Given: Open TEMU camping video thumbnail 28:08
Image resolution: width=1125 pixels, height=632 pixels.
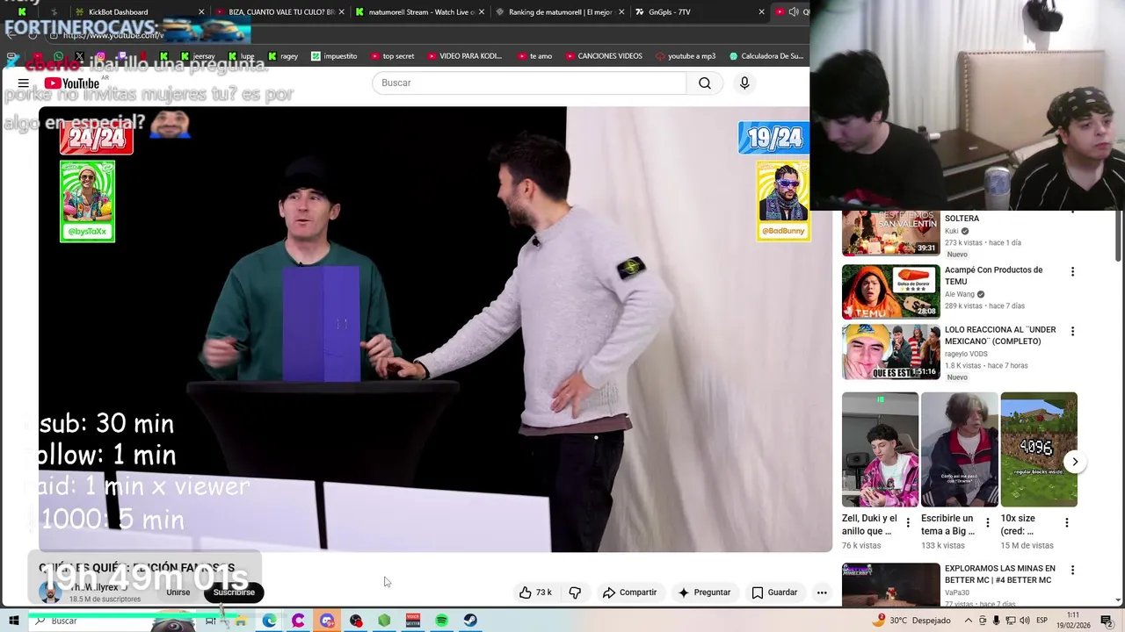Looking at the screenshot, I should 890,291.
